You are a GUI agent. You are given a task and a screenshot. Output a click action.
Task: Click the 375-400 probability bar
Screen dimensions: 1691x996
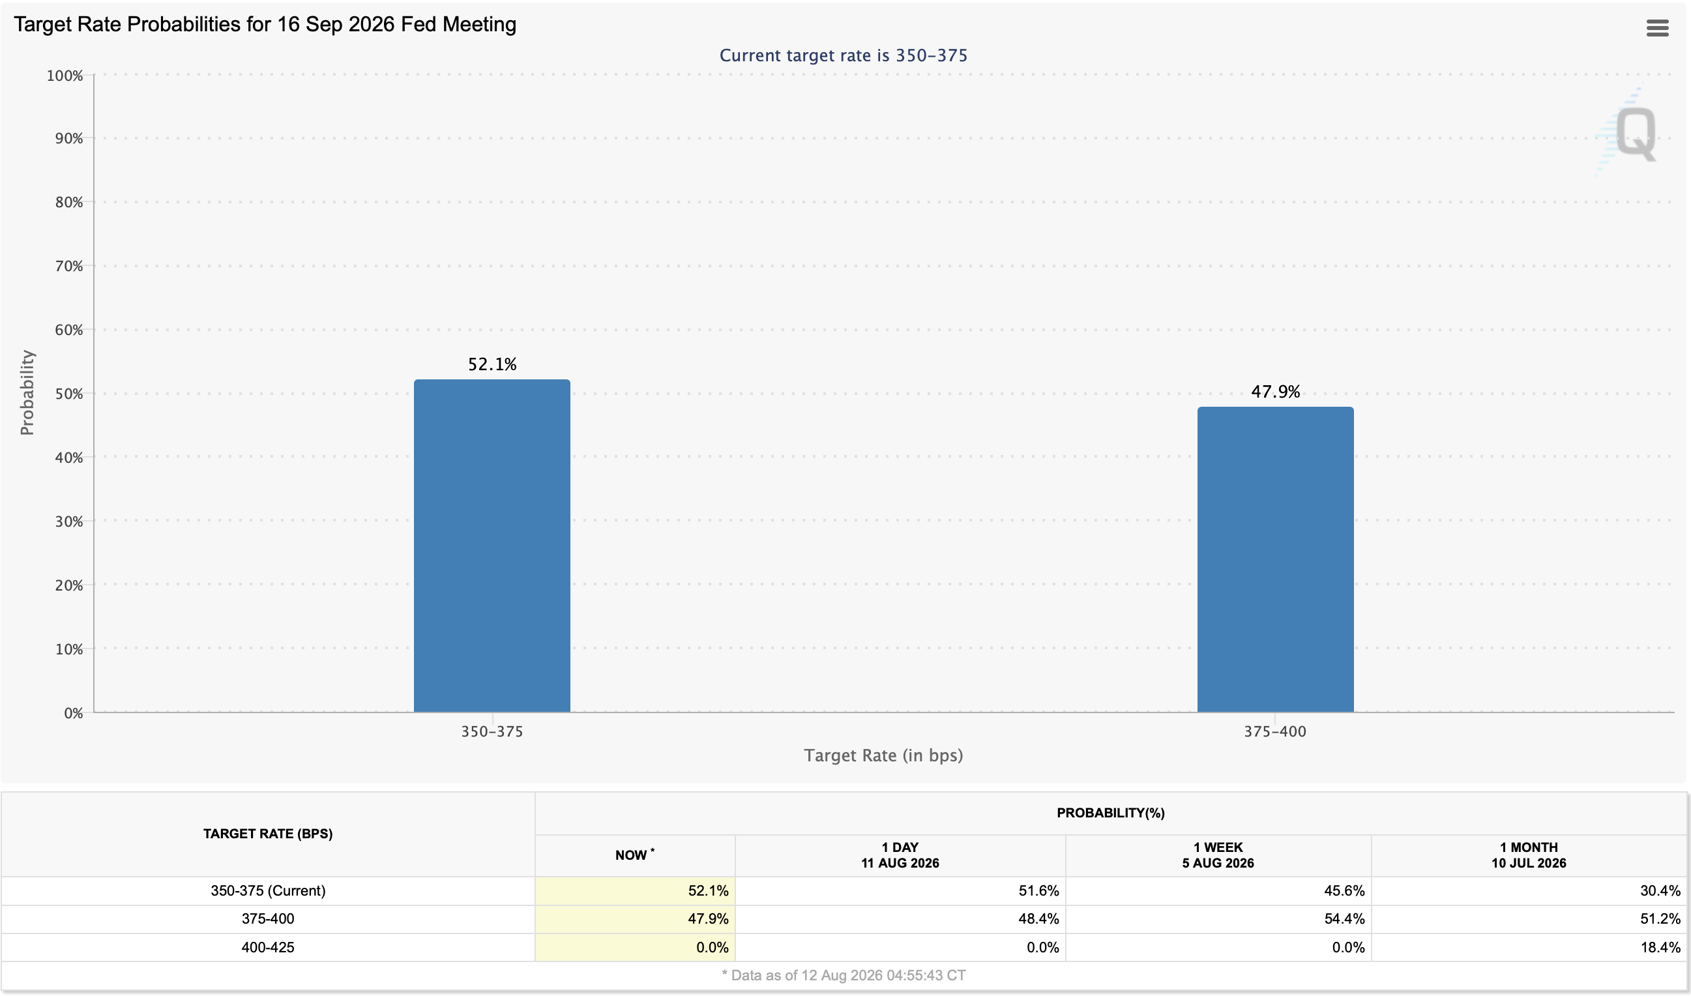pyautogui.click(x=1275, y=559)
